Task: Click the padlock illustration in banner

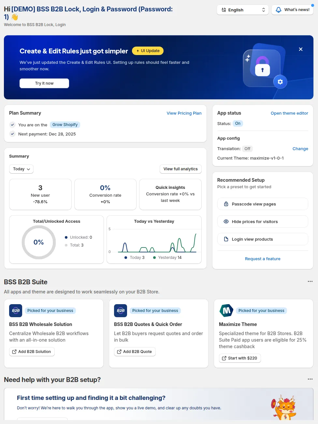Action: pyautogui.click(x=262, y=66)
